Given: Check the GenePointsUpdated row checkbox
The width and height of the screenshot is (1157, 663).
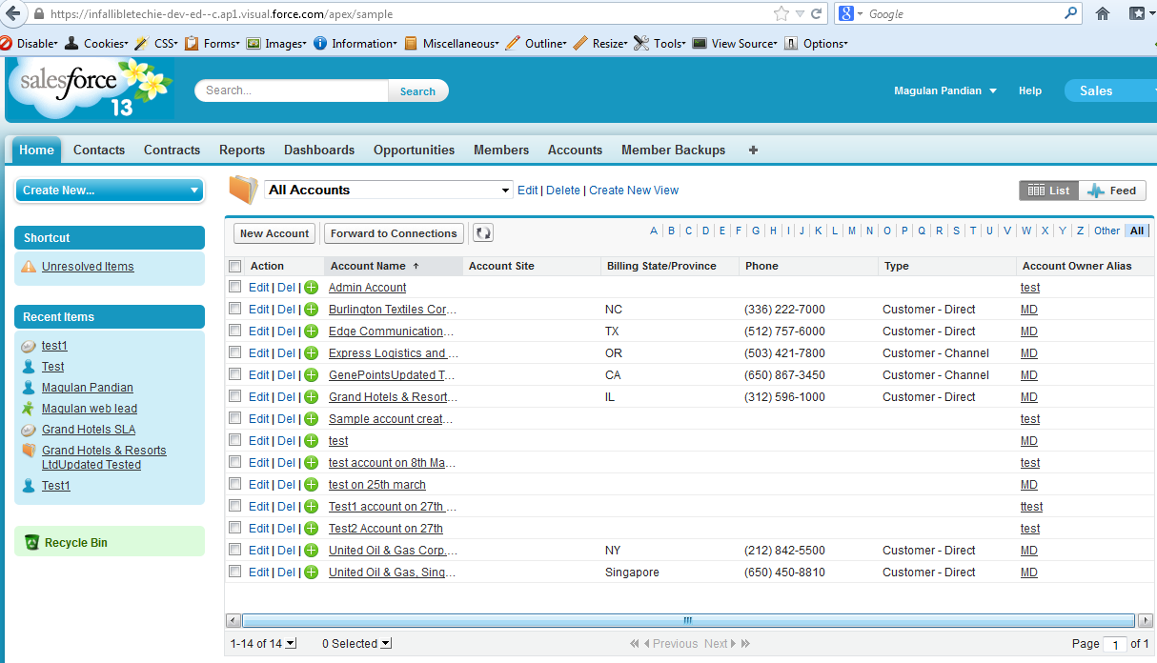Looking at the screenshot, I should [235, 374].
